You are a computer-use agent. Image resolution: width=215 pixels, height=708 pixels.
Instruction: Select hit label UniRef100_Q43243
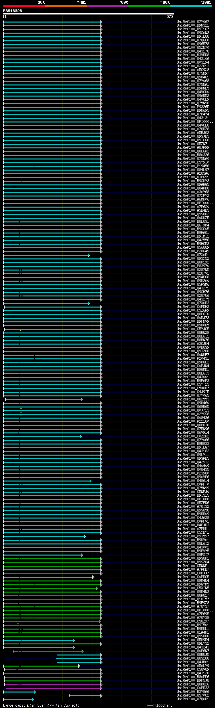[193, 647]
